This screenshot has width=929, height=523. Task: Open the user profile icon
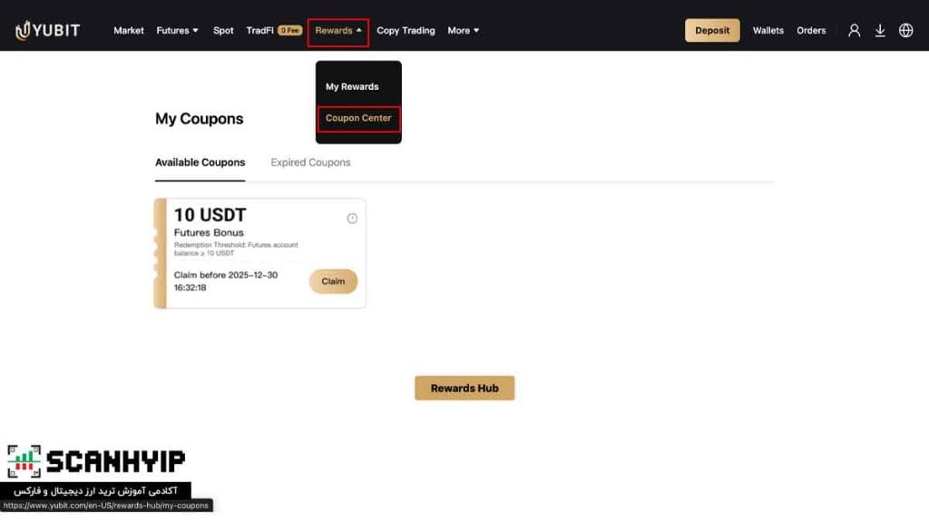(854, 30)
